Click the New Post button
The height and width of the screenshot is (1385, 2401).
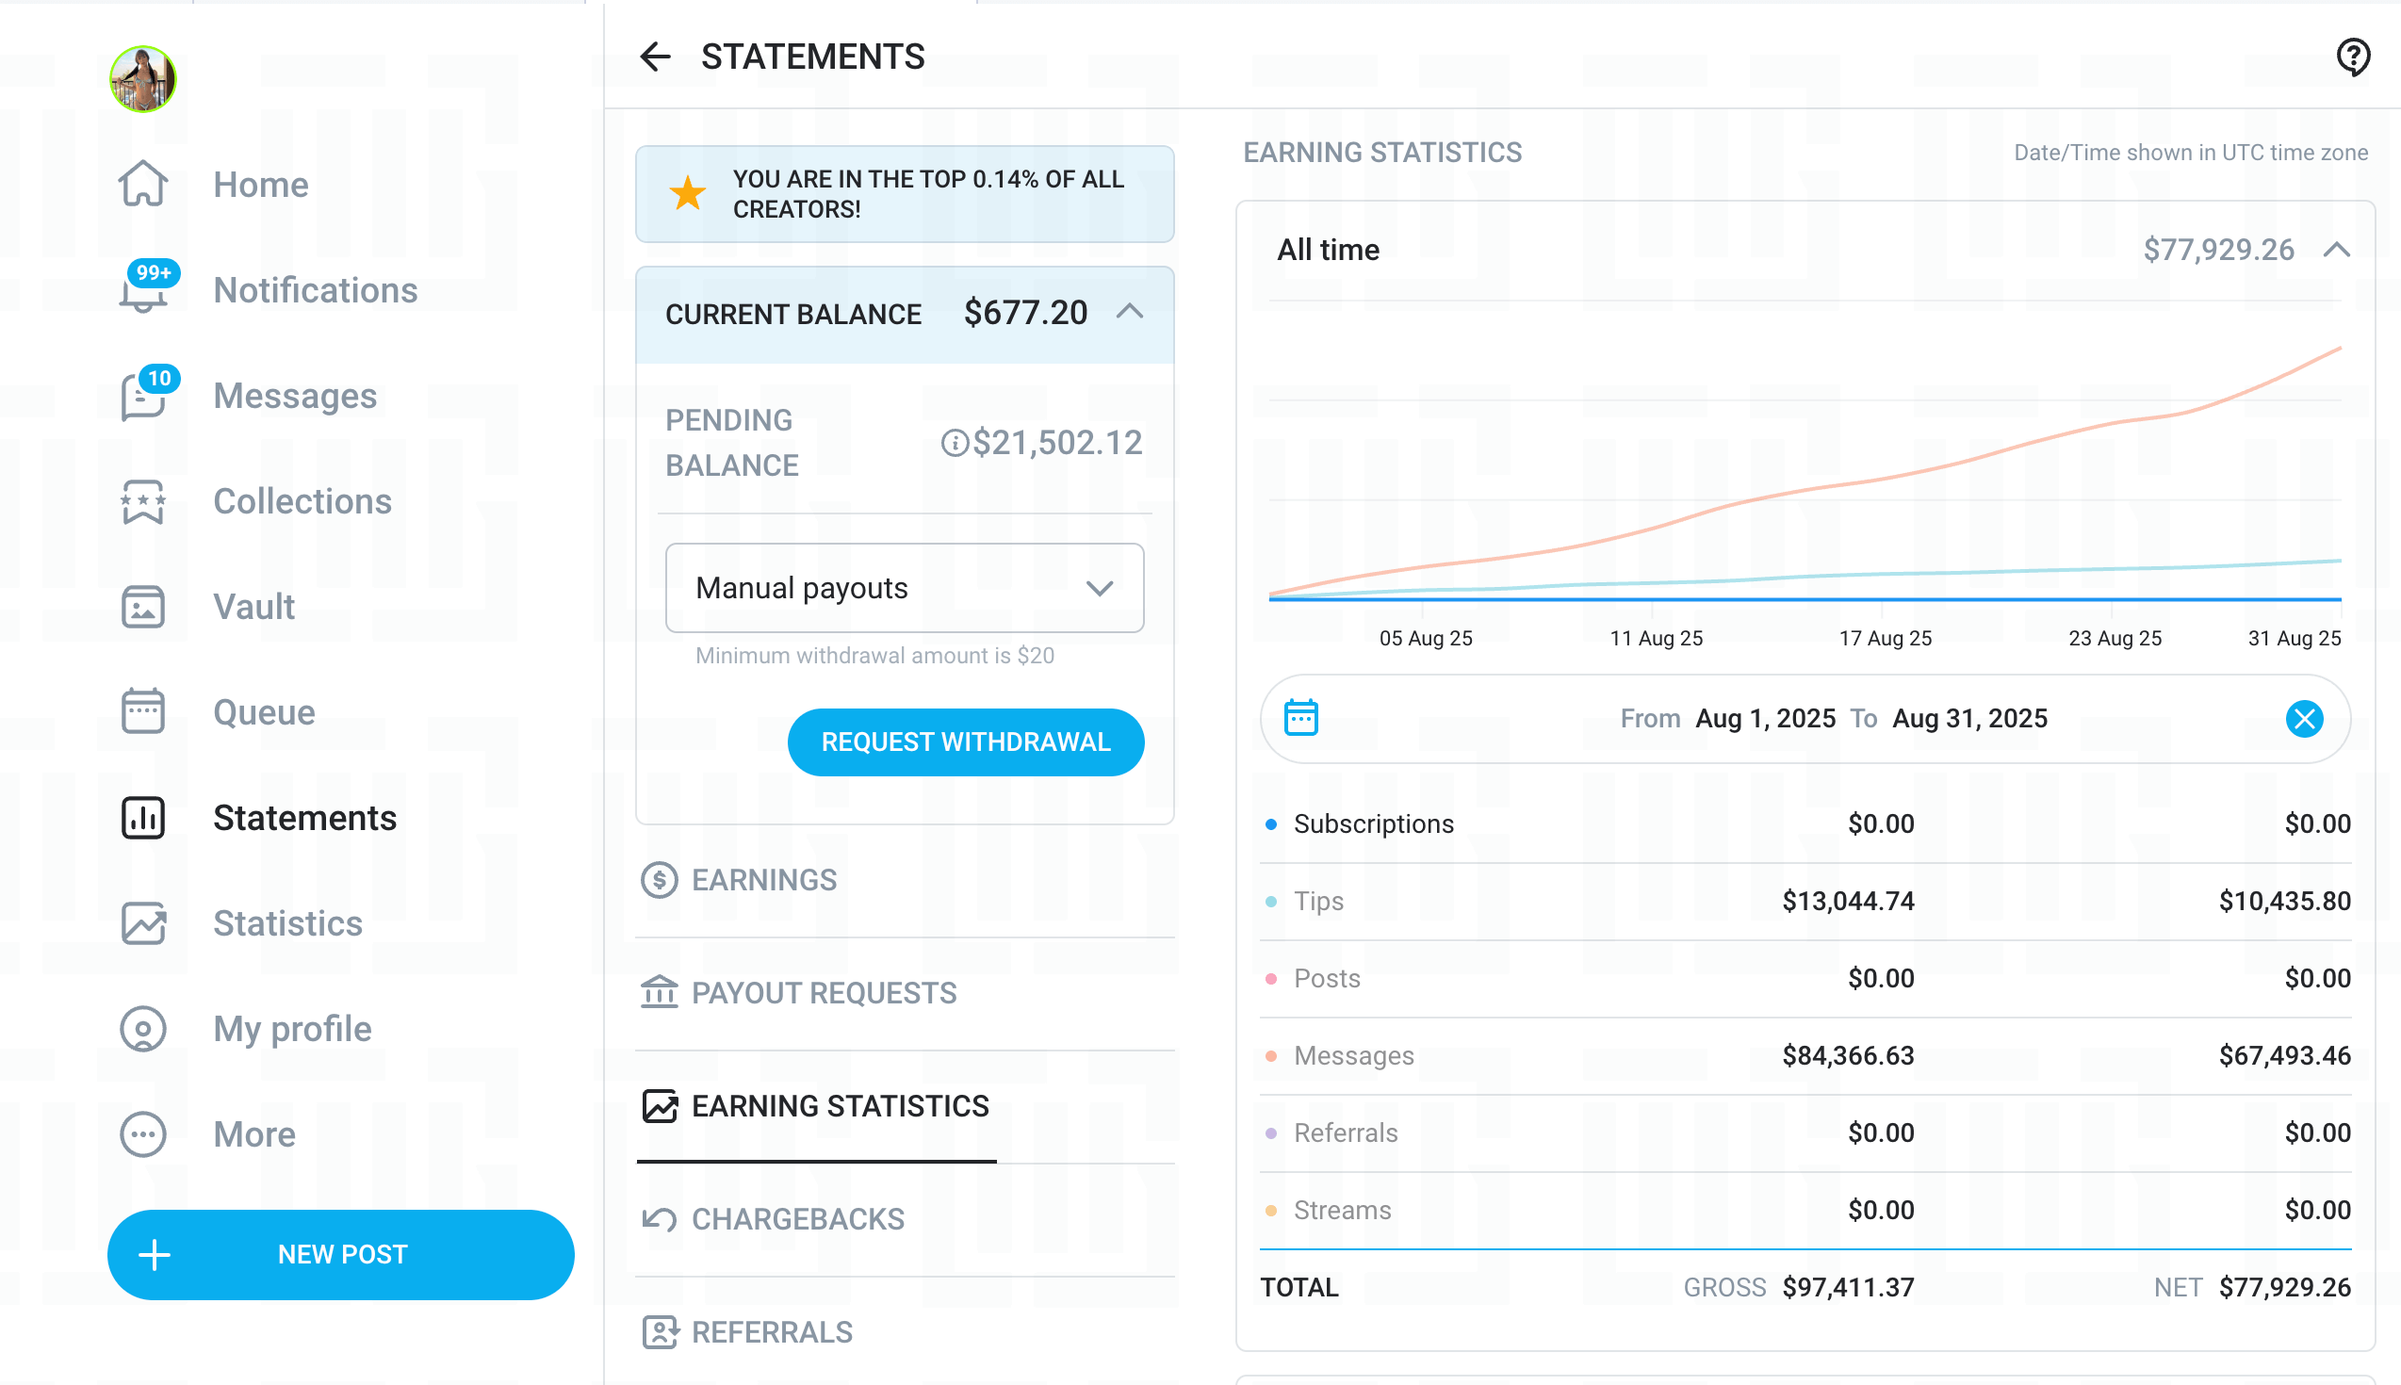click(340, 1254)
